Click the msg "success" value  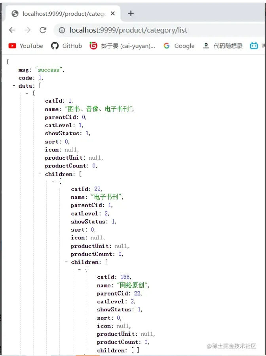pyautogui.click(x=48, y=70)
